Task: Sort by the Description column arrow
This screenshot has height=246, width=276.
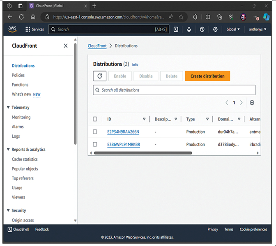Action: click(176, 119)
